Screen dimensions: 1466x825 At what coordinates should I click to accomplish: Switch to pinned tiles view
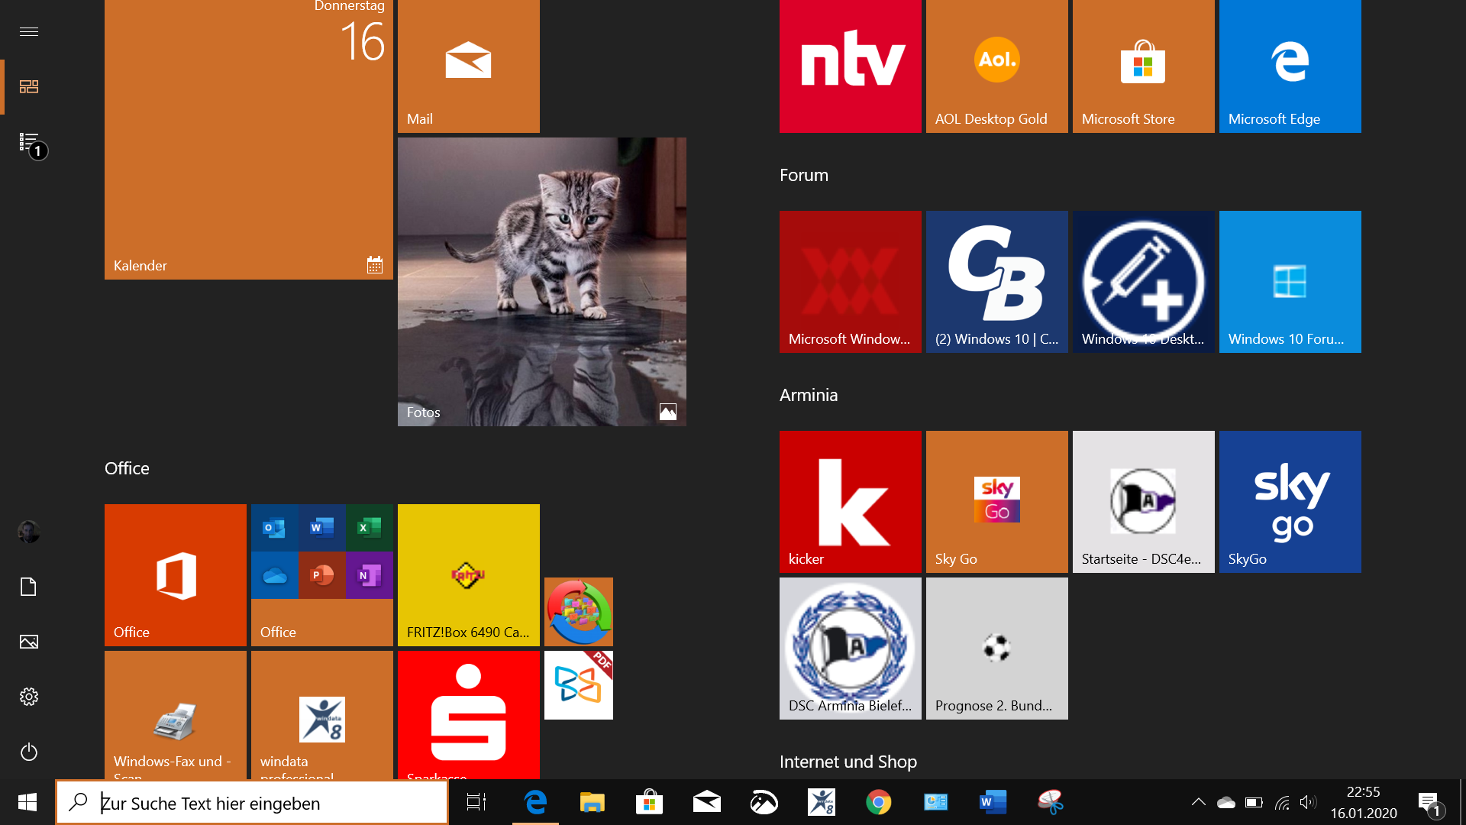click(29, 86)
